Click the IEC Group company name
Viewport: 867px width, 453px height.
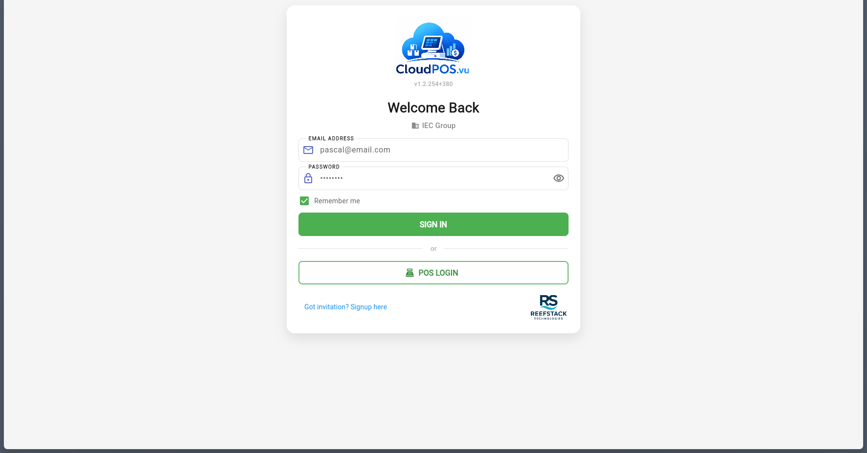[439, 126]
